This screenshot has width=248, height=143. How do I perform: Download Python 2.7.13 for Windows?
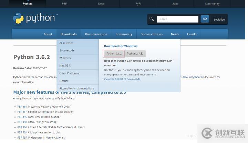pos(135,53)
